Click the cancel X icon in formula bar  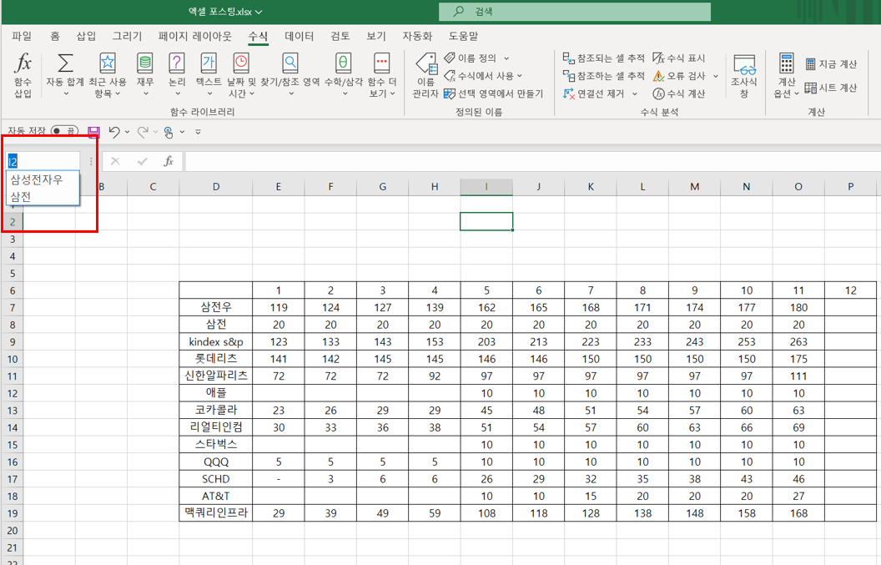[x=115, y=161]
